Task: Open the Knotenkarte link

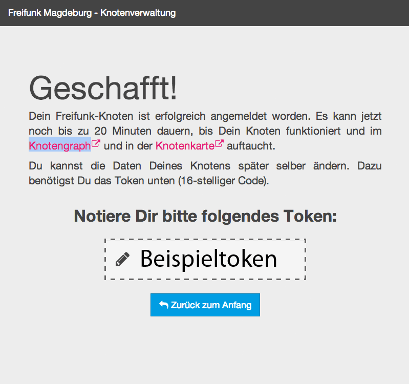Action: [x=185, y=145]
